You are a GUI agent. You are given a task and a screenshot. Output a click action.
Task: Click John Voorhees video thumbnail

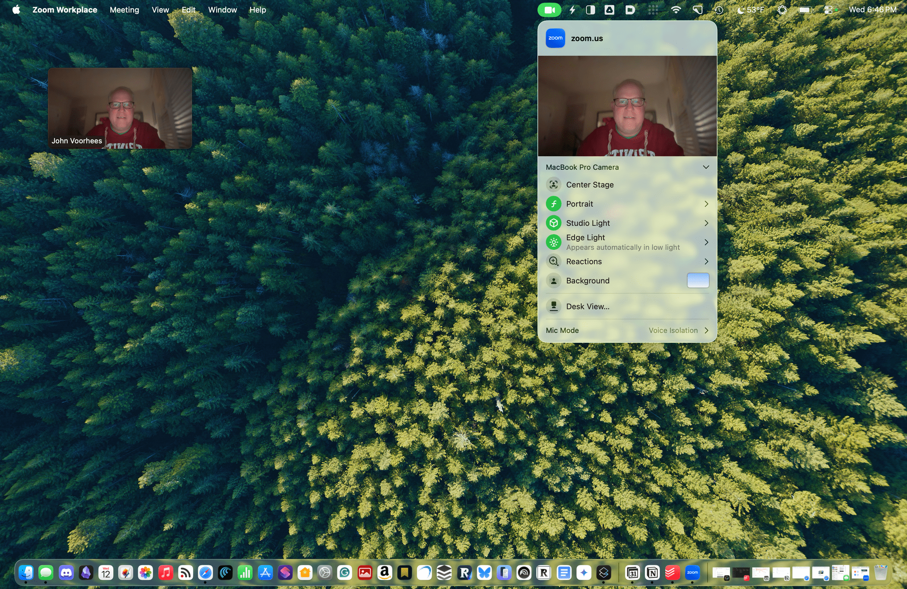pyautogui.click(x=120, y=108)
